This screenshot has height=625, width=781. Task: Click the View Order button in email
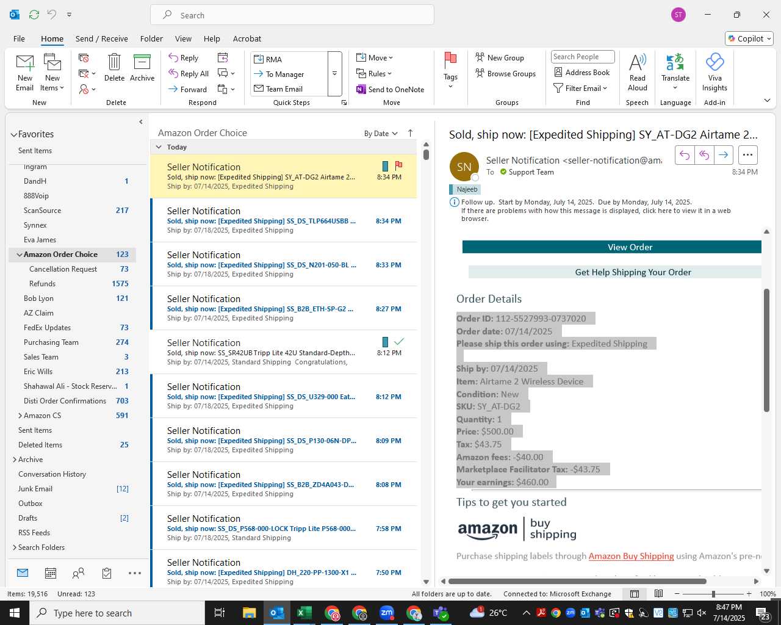pyautogui.click(x=612, y=247)
